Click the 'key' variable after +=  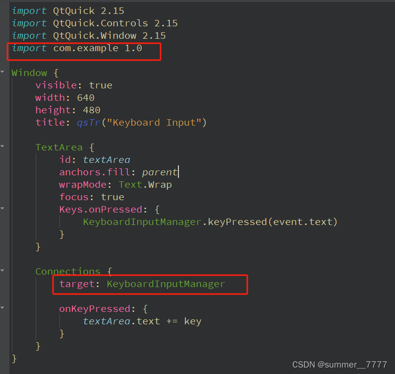pyautogui.click(x=192, y=322)
